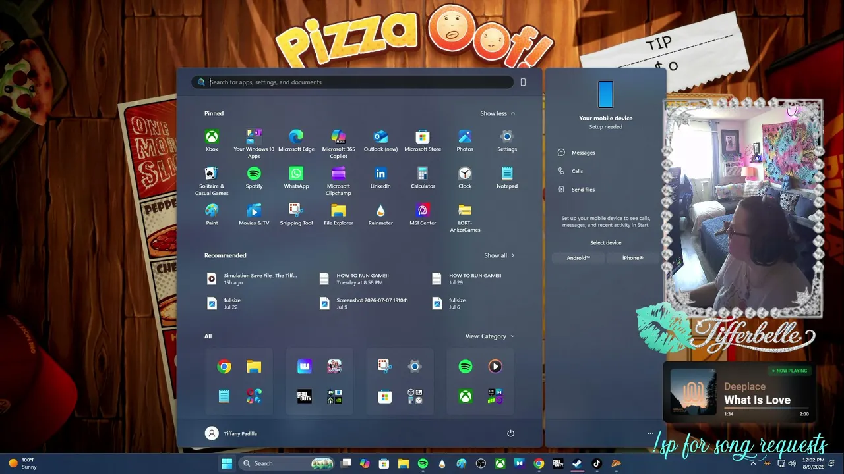
Task: Click the taskbar volume icon
Action: pos(792,463)
